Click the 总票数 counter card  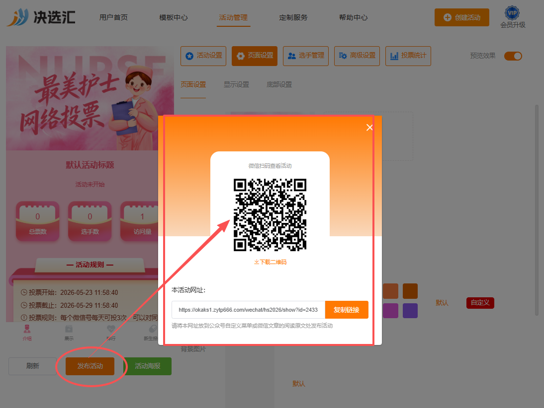point(37,221)
